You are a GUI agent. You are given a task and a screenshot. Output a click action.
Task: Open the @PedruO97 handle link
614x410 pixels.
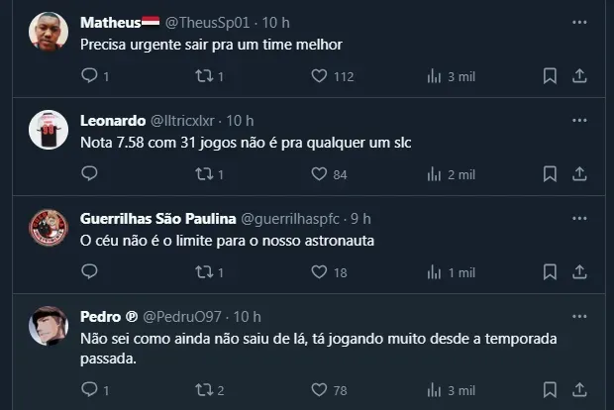(x=184, y=317)
